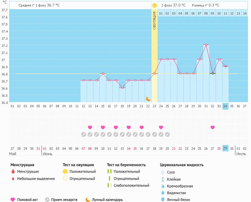Click the Положительный ovulation test yellow circle in the legend
Image resolution: width=251 pixels, height=202 pixels.
click(65, 171)
